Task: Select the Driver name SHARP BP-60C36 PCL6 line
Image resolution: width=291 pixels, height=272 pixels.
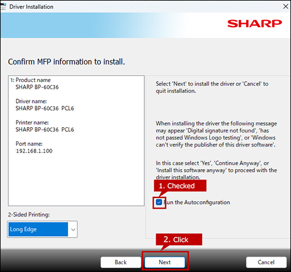Action: (45, 108)
